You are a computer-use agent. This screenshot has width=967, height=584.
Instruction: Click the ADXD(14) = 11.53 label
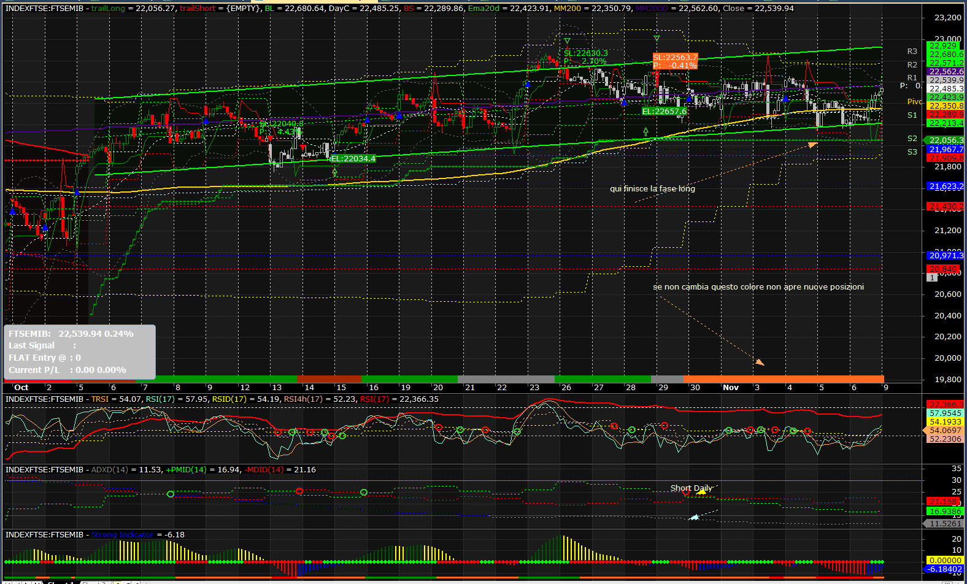126,470
